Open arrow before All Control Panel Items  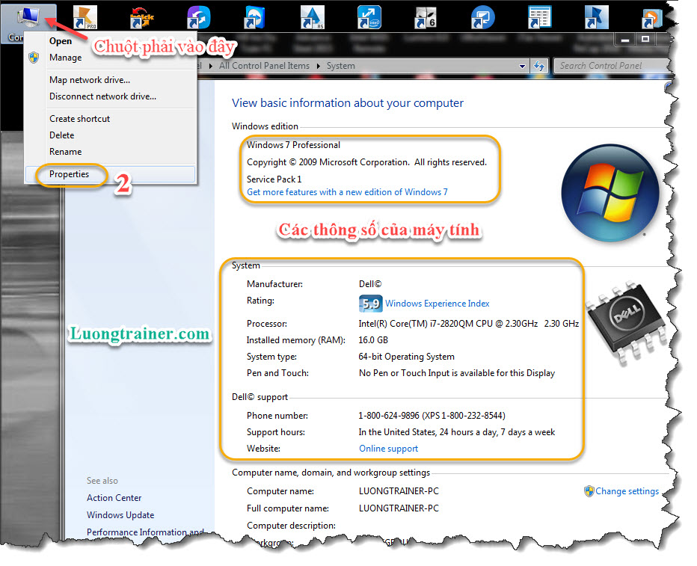210,66
